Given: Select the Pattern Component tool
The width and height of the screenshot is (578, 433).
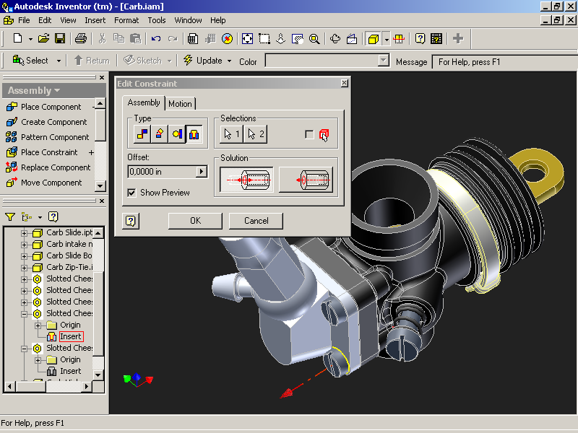Looking at the screenshot, I should tap(48, 137).
